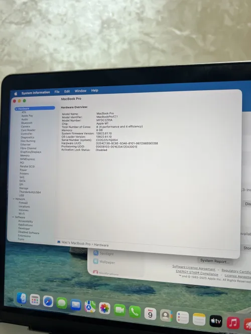Collapse the Hardware section

pyautogui.click(x=17, y=109)
